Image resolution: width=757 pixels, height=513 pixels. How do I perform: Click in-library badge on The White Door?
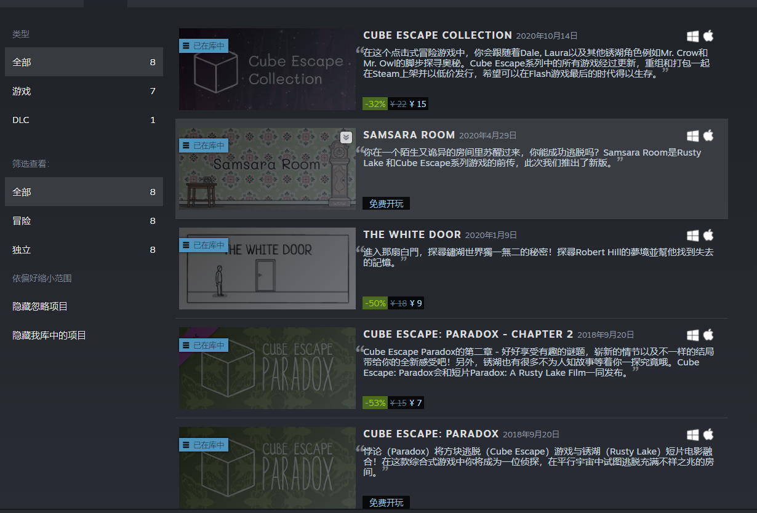(204, 245)
